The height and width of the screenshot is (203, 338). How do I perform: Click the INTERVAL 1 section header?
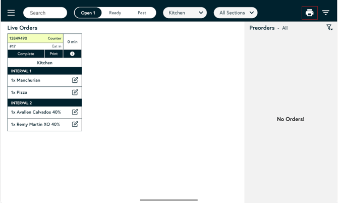(x=44, y=71)
